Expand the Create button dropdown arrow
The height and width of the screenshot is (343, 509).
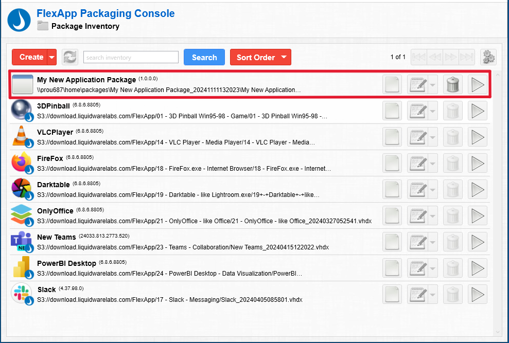coord(51,57)
